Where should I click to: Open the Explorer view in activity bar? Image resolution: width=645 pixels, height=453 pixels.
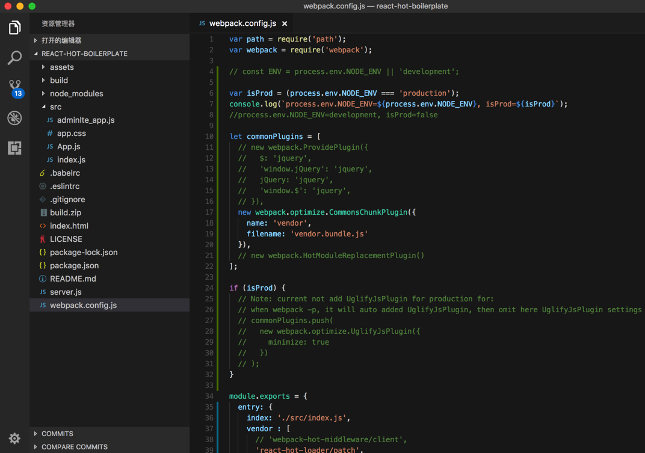point(14,28)
